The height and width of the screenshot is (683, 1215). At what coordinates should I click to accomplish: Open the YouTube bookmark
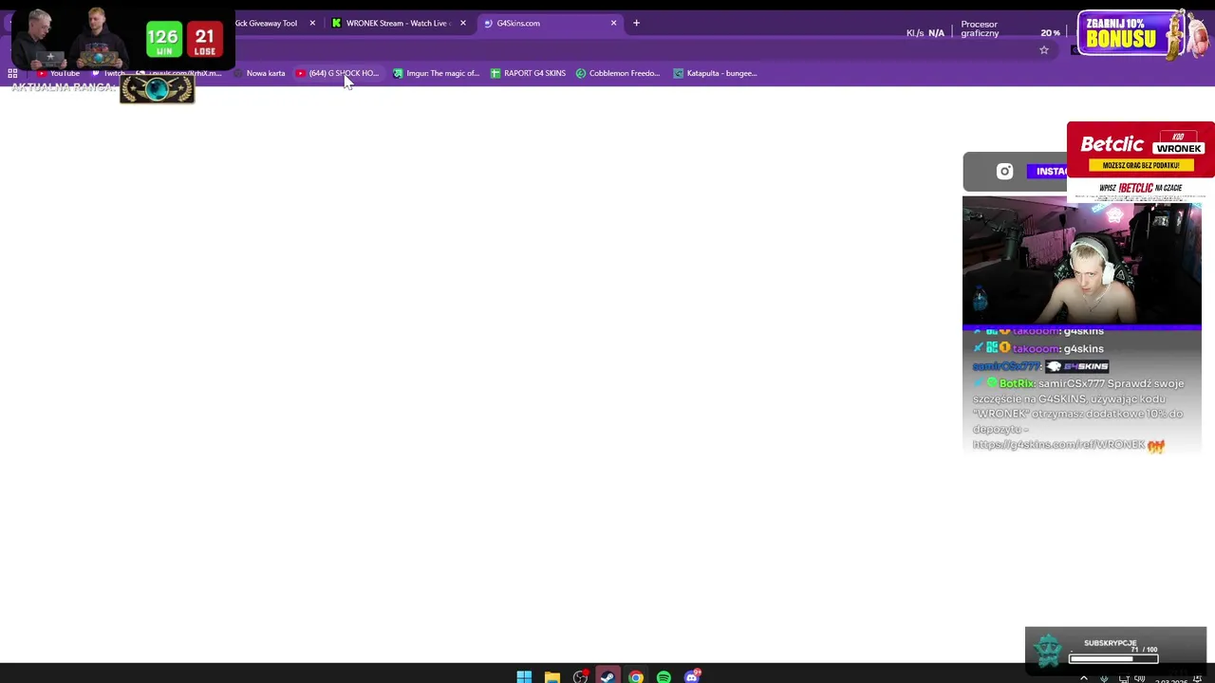(x=58, y=73)
